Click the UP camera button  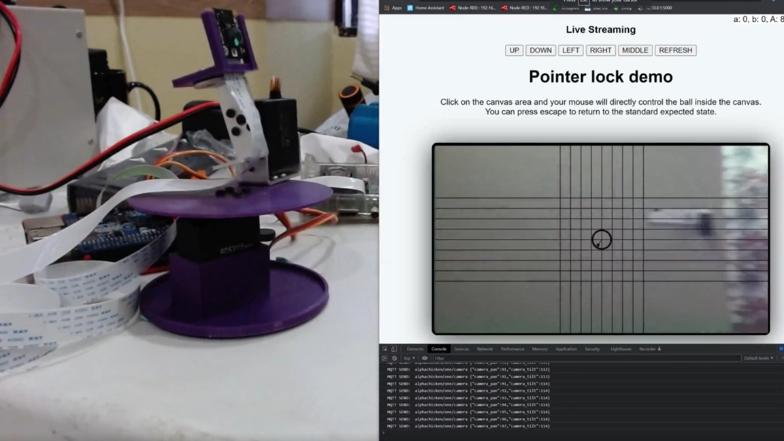pyautogui.click(x=514, y=50)
